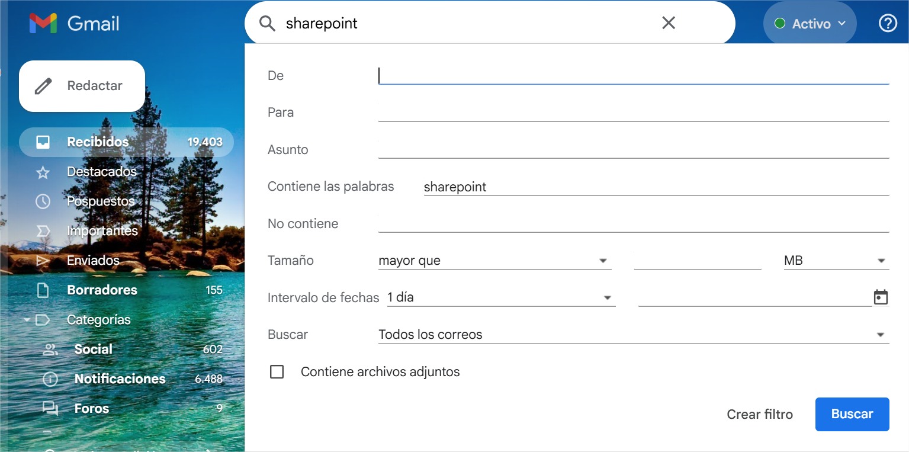
Task: Click the Importantes label icon
Action: tap(43, 231)
